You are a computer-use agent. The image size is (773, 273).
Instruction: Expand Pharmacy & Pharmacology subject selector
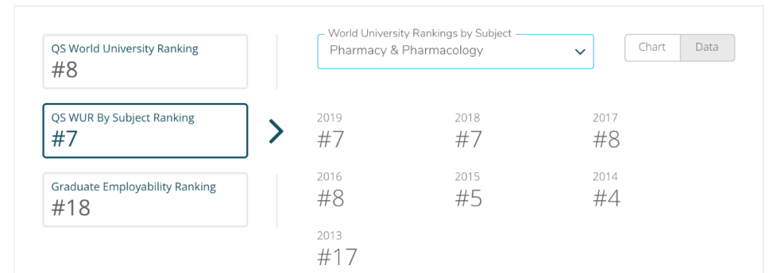click(x=455, y=51)
